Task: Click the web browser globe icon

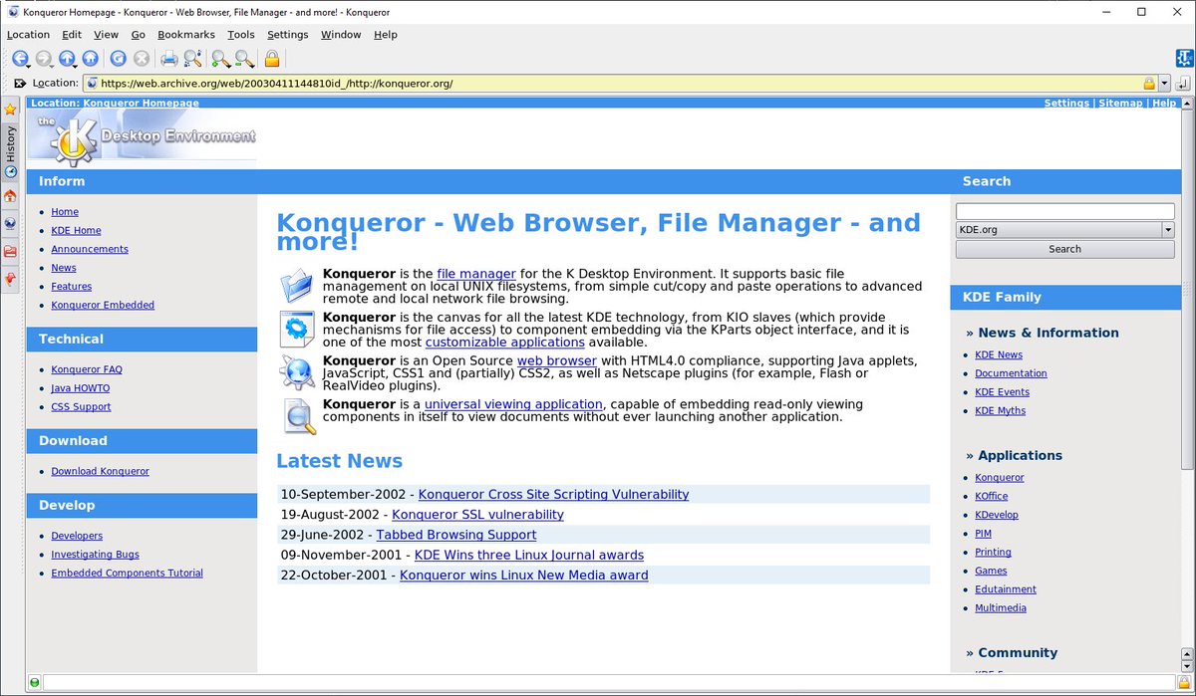Action: (x=298, y=371)
